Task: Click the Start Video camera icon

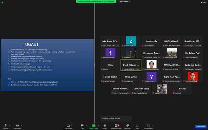Action: [x=17, y=125]
